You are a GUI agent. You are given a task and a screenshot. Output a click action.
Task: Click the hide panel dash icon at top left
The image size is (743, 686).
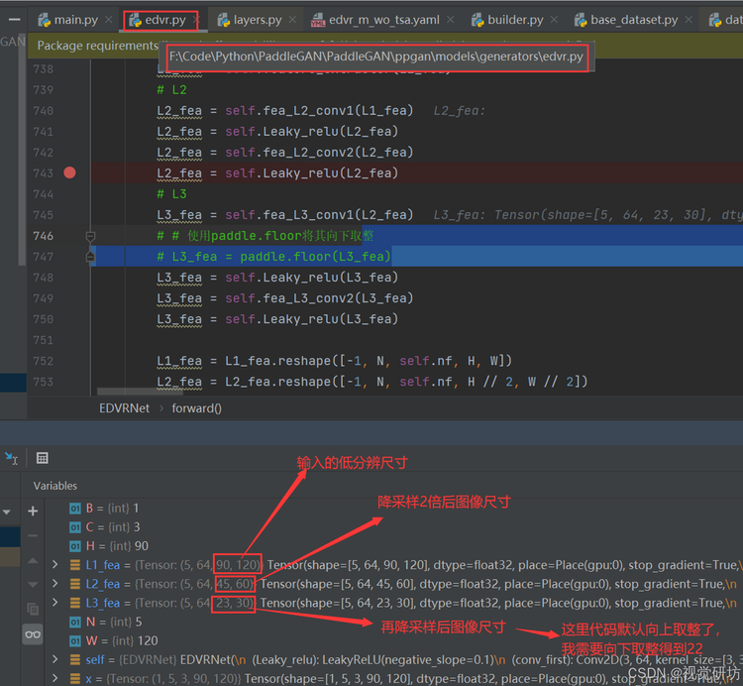15,20
